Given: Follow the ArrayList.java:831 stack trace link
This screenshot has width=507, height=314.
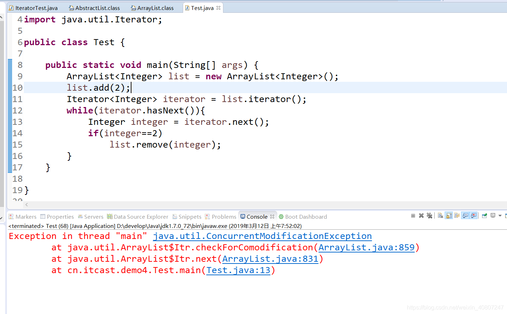Looking at the screenshot, I should click(270, 259).
